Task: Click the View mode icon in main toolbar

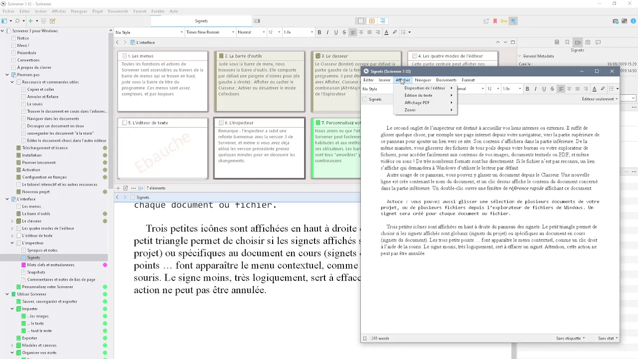Action: (4, 21)
